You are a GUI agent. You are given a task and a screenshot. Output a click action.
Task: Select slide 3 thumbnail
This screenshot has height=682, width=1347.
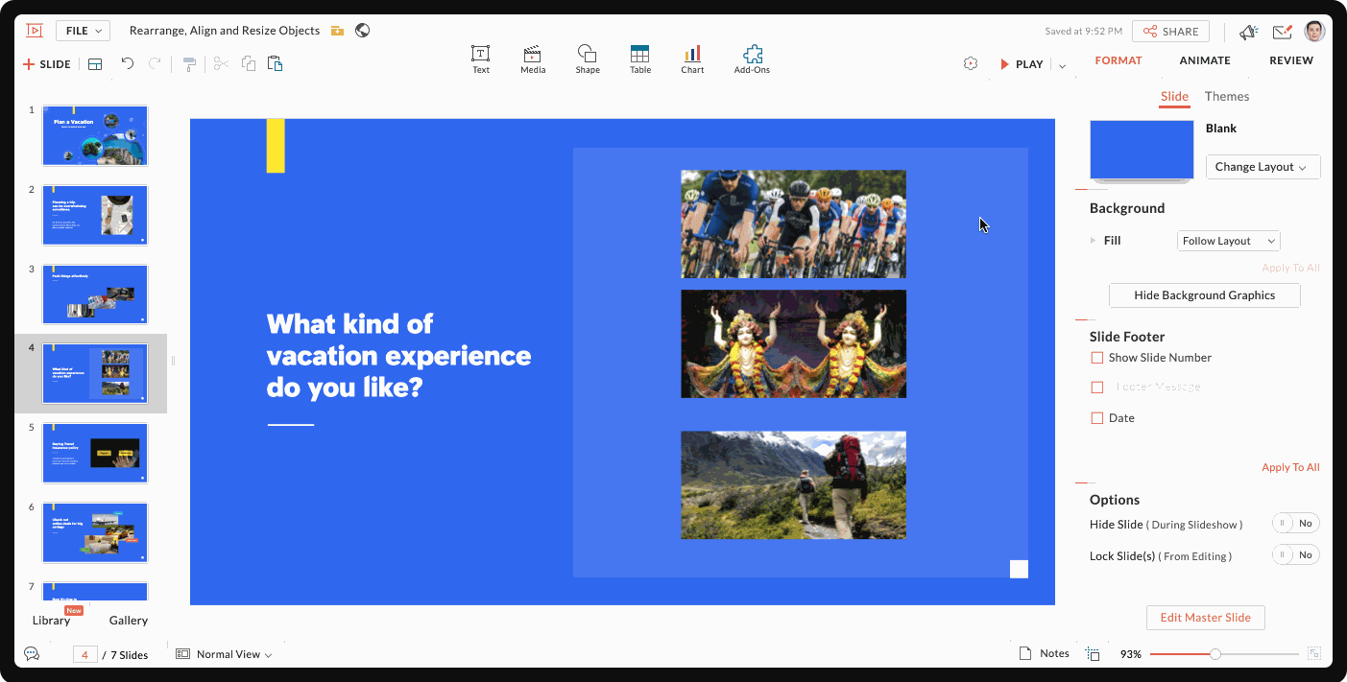pos(95,294)
